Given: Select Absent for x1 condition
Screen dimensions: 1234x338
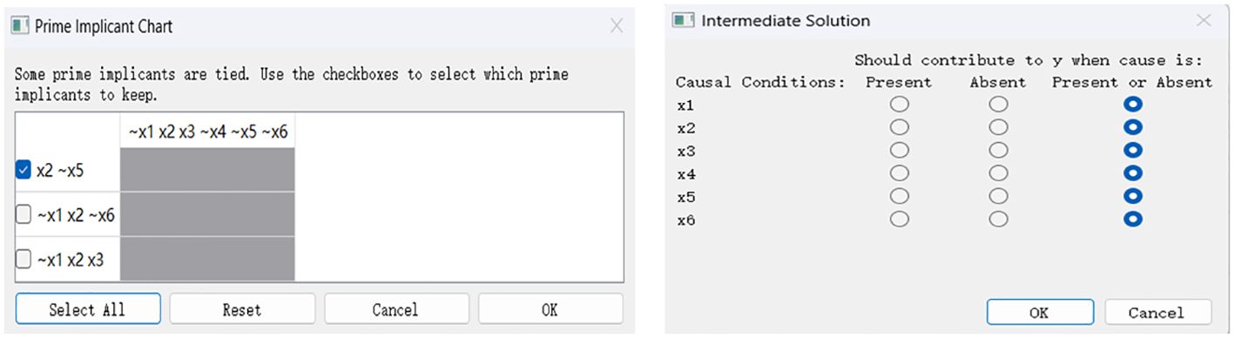Looking at the screenshot, I should point(999,105).
